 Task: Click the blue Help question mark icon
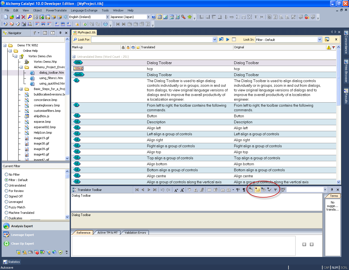(x=154, y=17)
